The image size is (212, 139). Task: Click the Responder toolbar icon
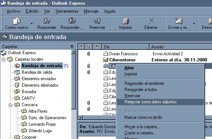click(x=47, y=21)
